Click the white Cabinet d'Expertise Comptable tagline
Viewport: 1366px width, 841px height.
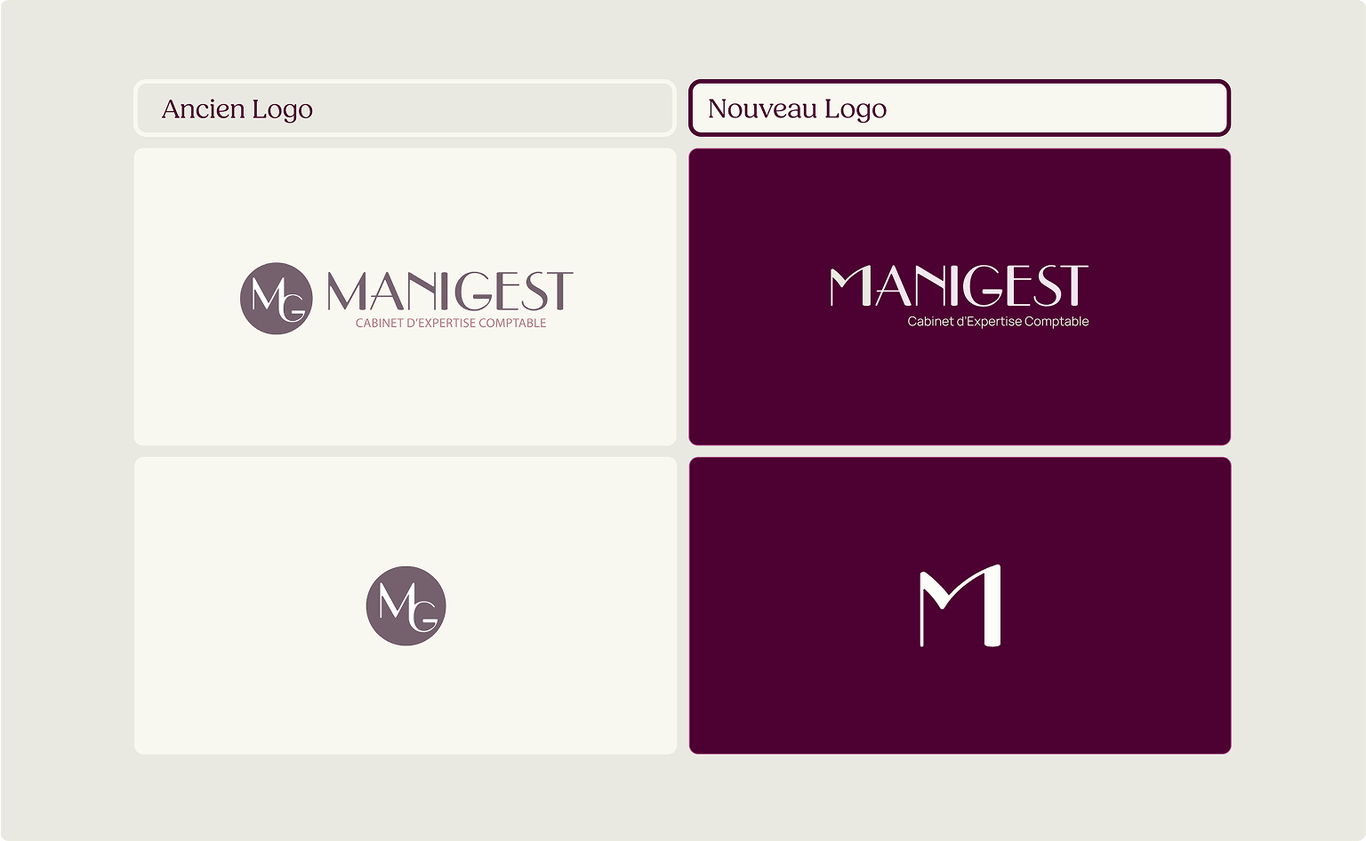(998, 322)
